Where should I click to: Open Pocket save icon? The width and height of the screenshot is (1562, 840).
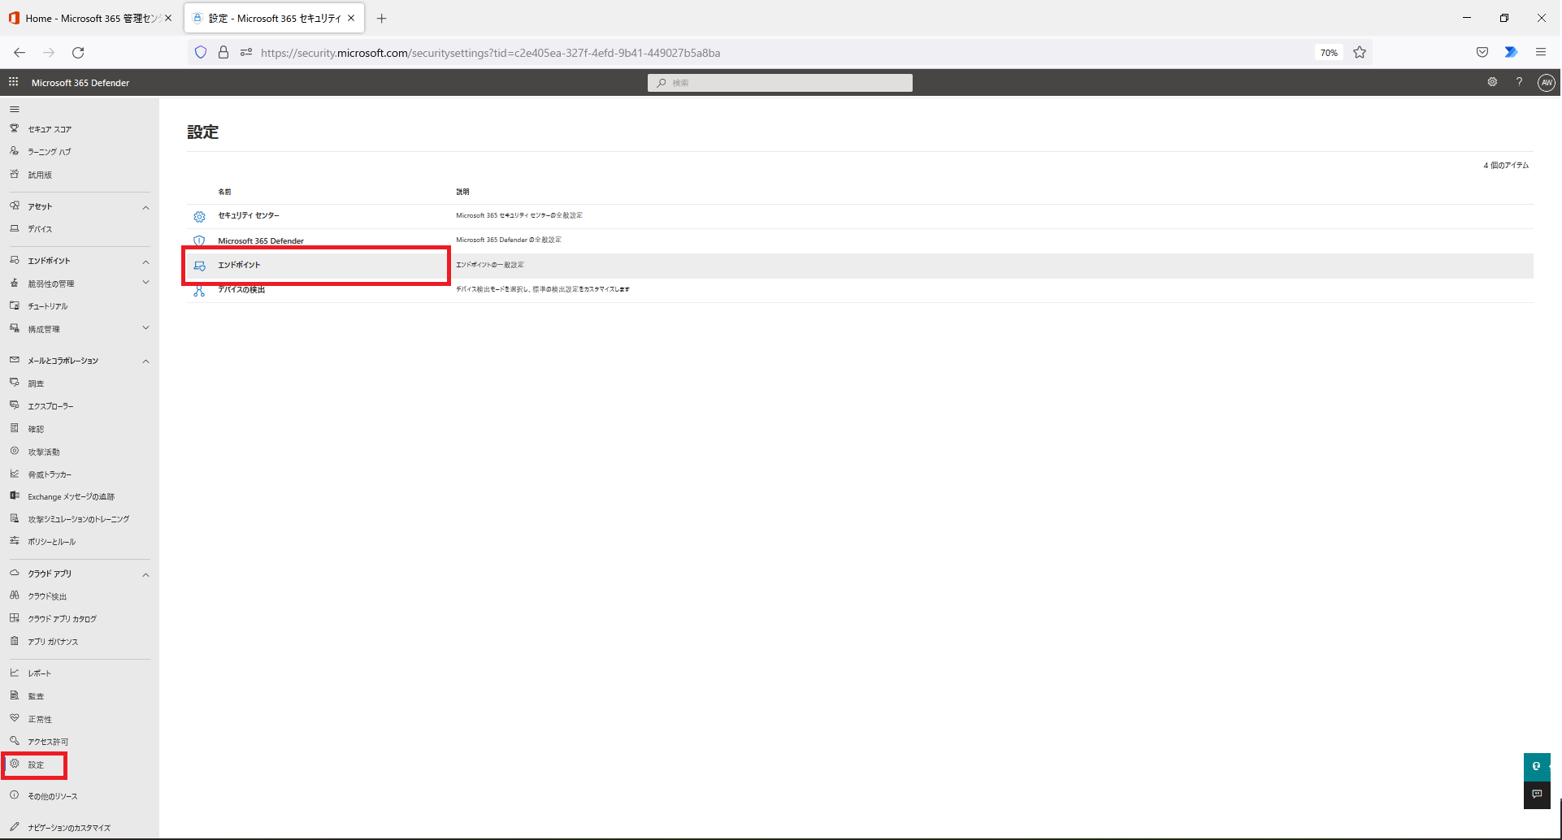1482,52
